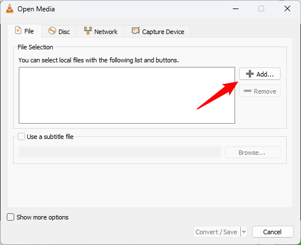The image size is (301, 245).
Task: Expand the Convert / Save dropdown arrow
Action: pos(244,232)
